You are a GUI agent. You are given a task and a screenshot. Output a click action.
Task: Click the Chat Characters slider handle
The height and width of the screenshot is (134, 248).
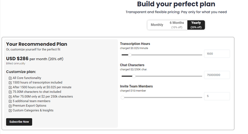(x=134, y=76)
